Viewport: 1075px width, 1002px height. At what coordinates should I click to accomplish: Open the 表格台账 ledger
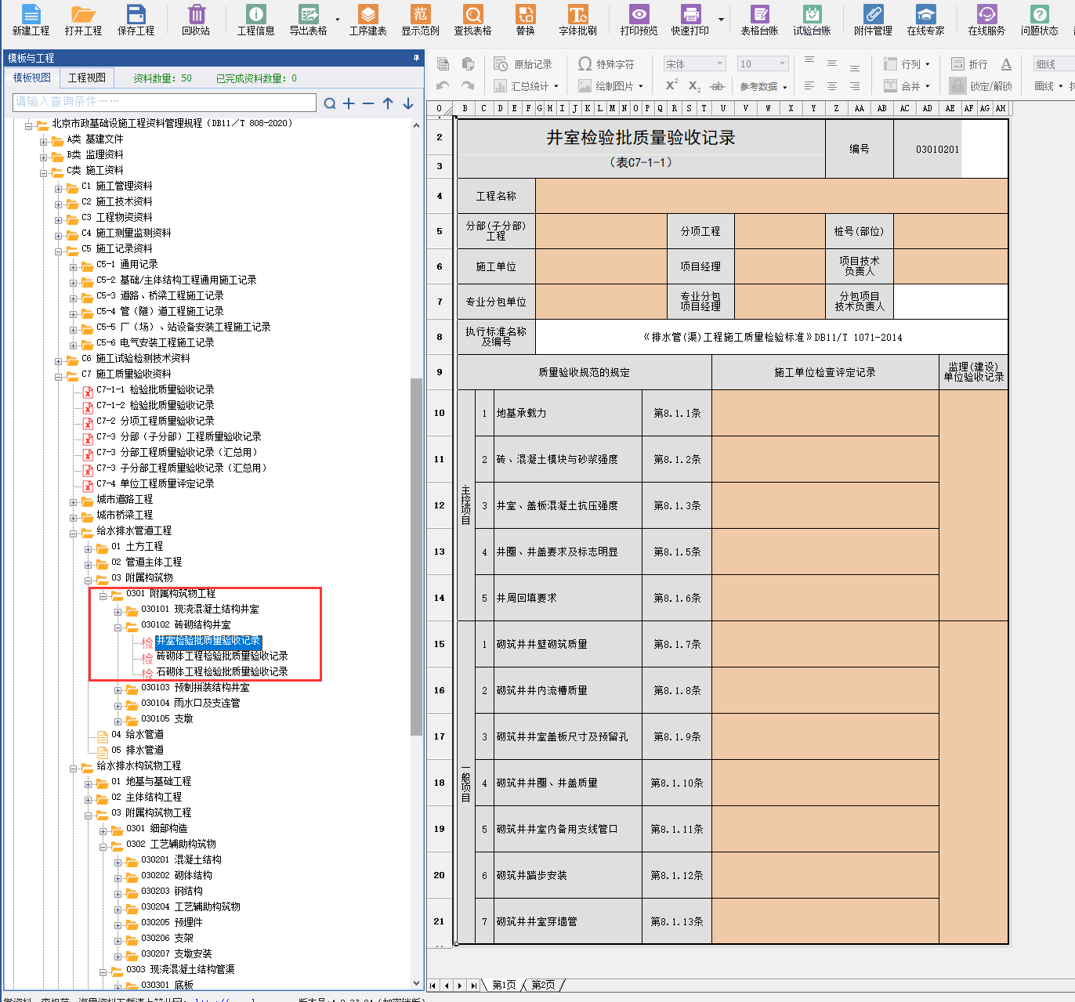(x=759, y=20)
